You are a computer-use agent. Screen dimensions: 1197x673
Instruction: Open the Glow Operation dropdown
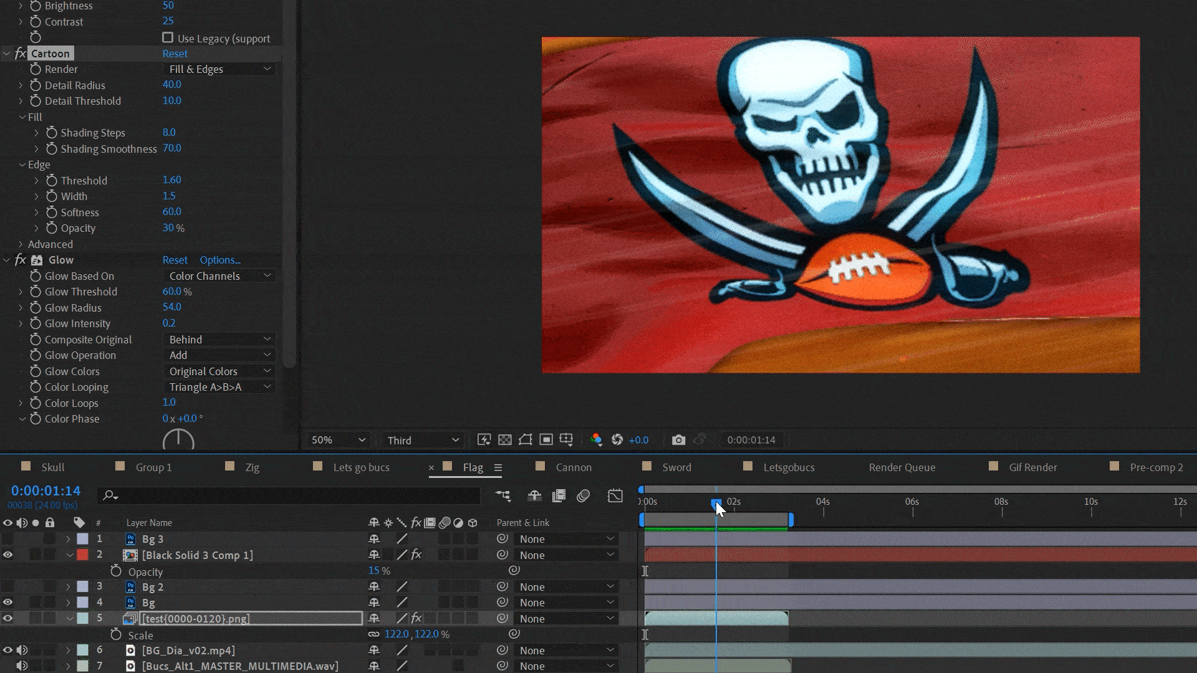[x=219, y=355]
